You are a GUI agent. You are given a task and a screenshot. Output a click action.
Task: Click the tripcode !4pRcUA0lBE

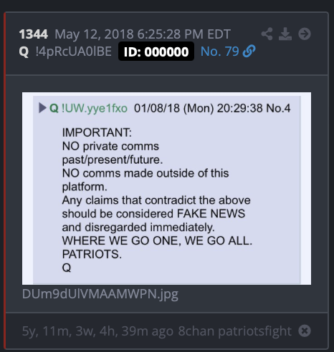click(74, 52)
